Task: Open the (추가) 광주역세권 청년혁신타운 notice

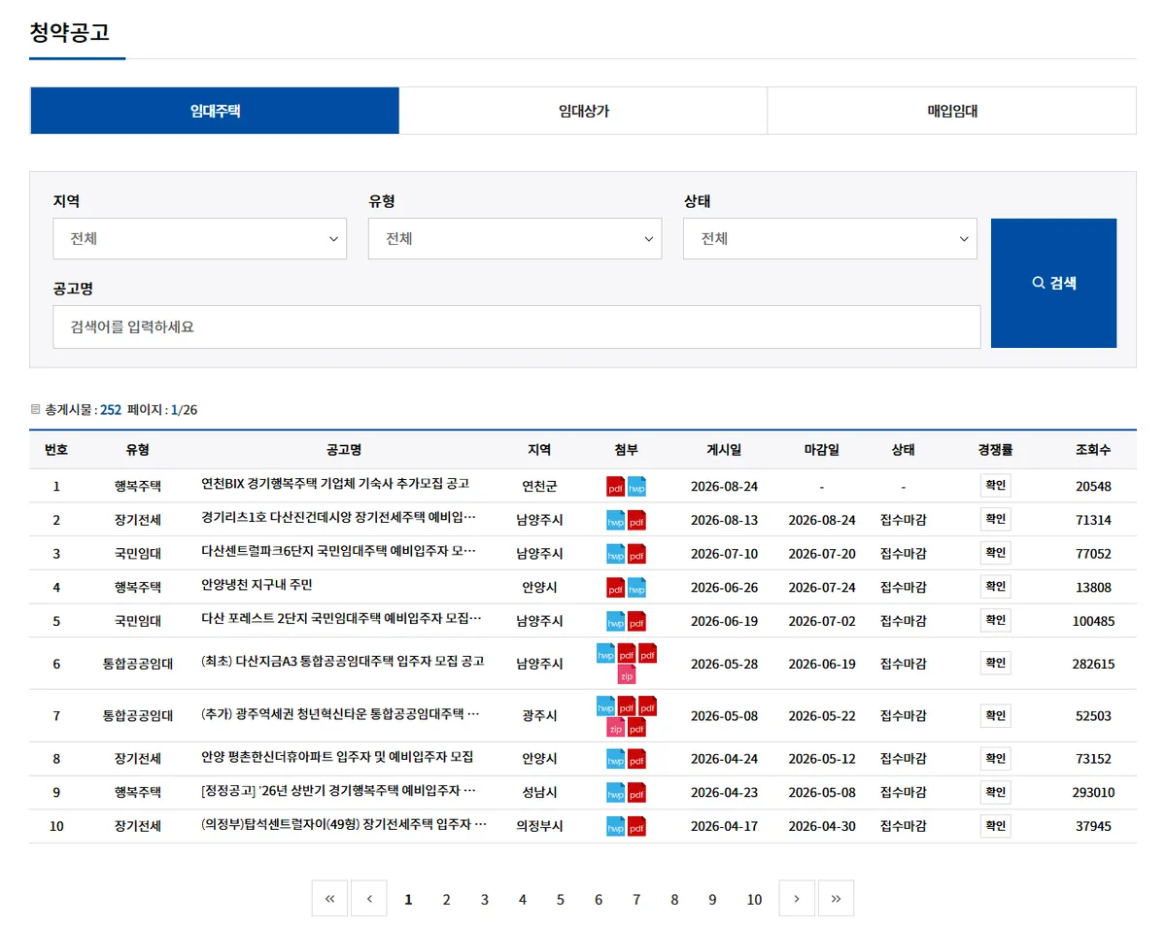Action: click(341, 714)
